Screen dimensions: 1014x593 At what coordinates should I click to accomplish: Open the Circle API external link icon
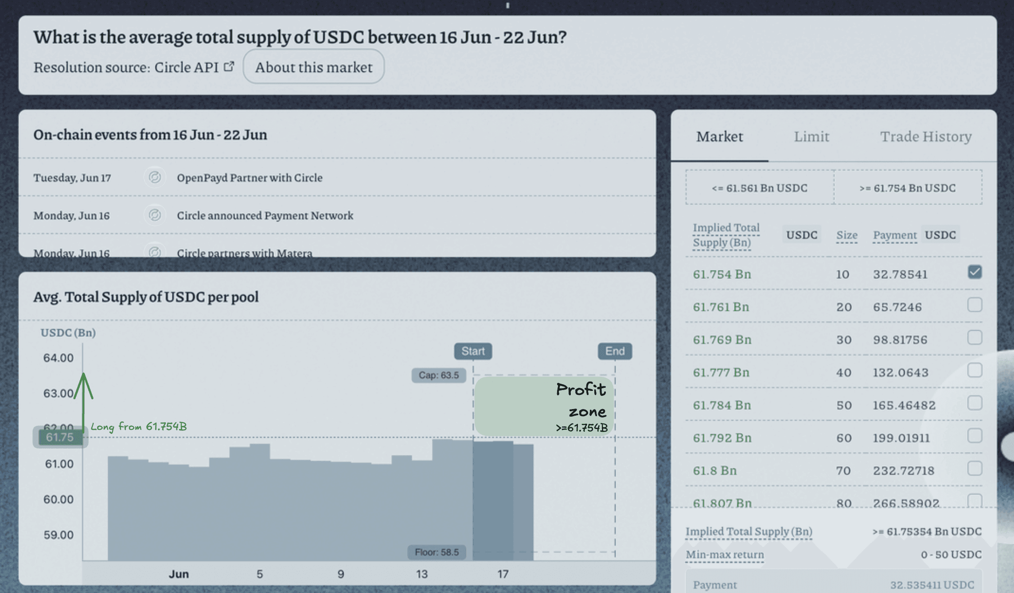coord(229,66)
